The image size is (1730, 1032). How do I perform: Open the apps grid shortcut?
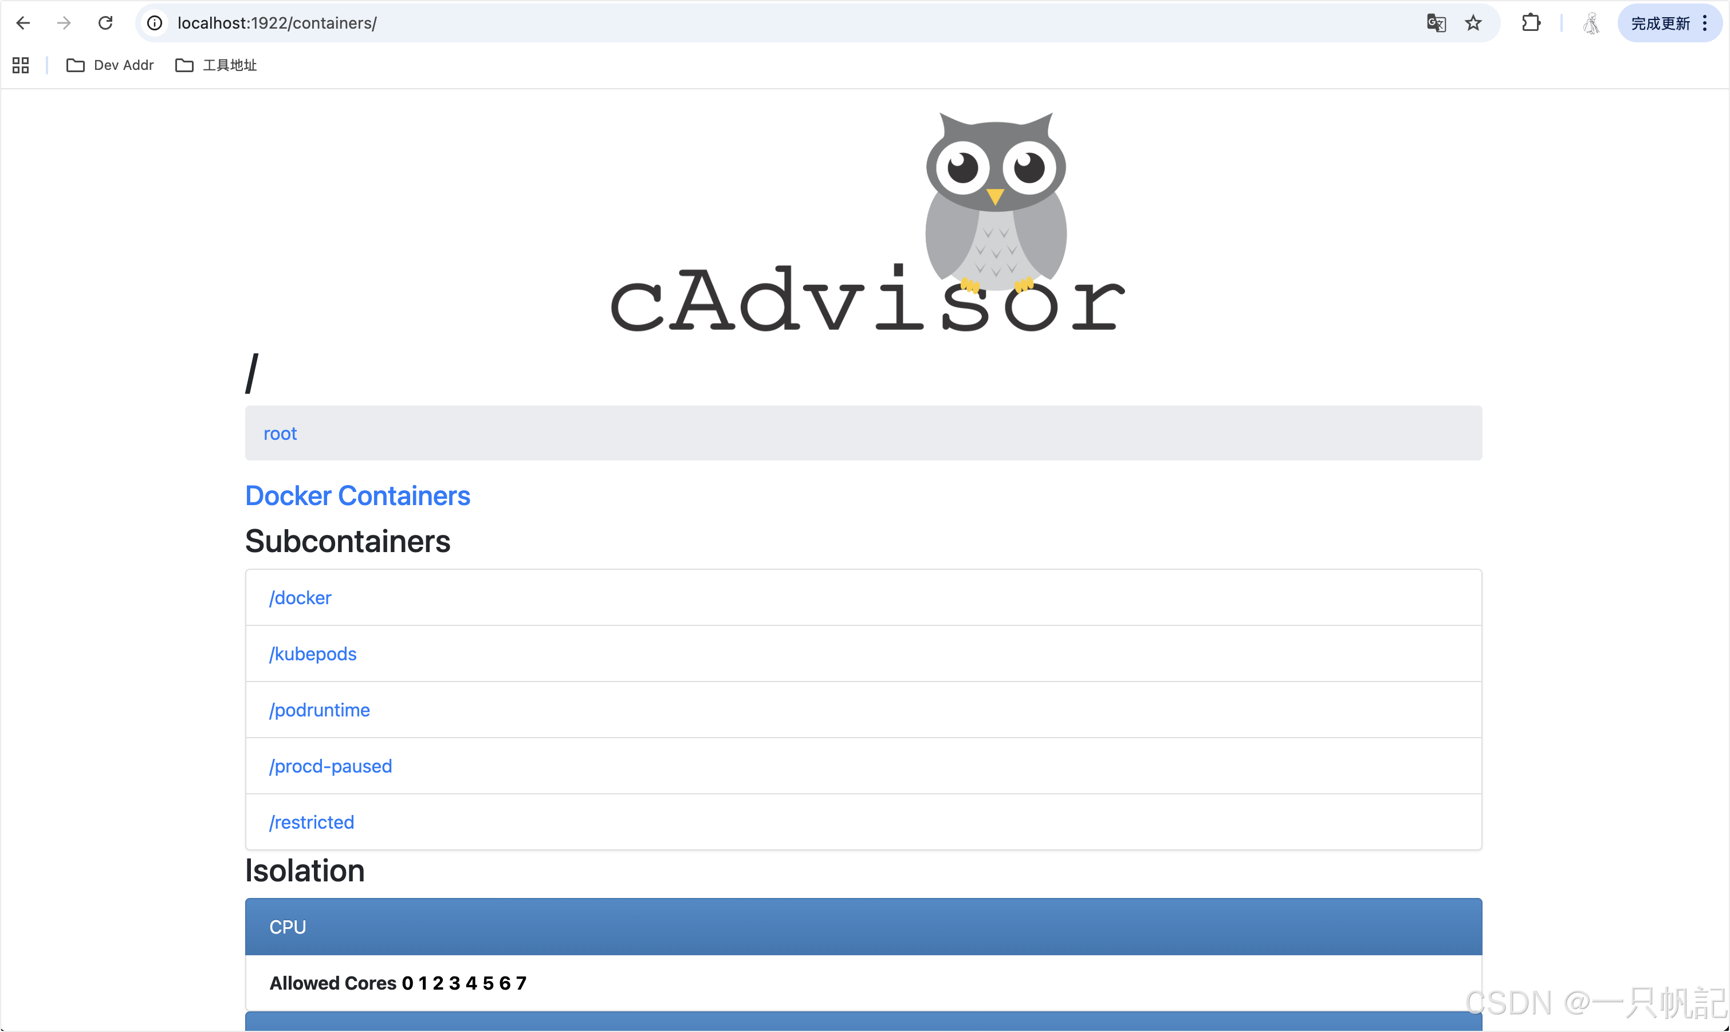point(21,65)
